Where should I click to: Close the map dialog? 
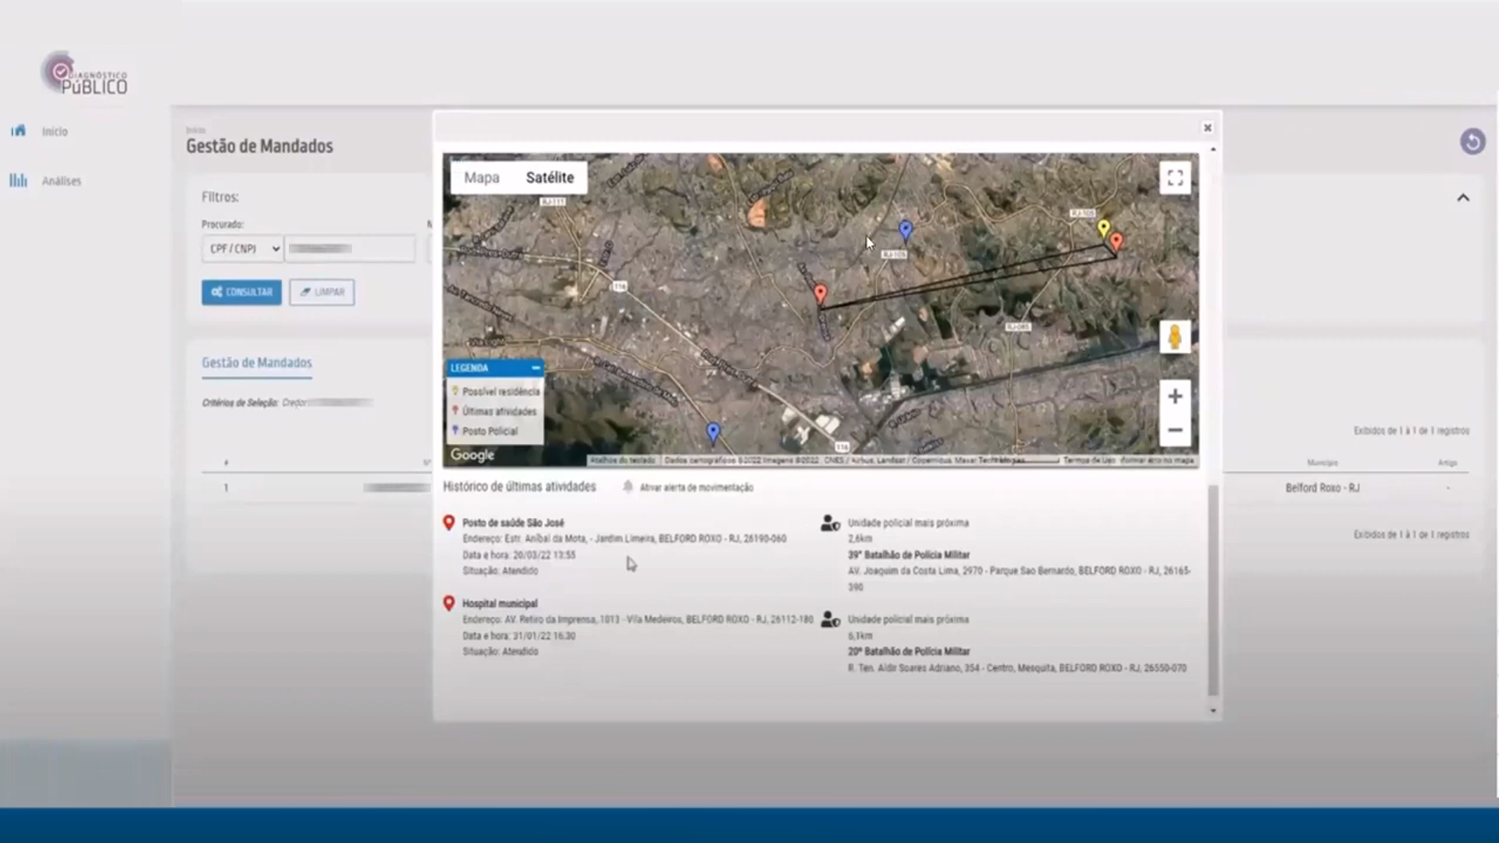[1207, 127]
